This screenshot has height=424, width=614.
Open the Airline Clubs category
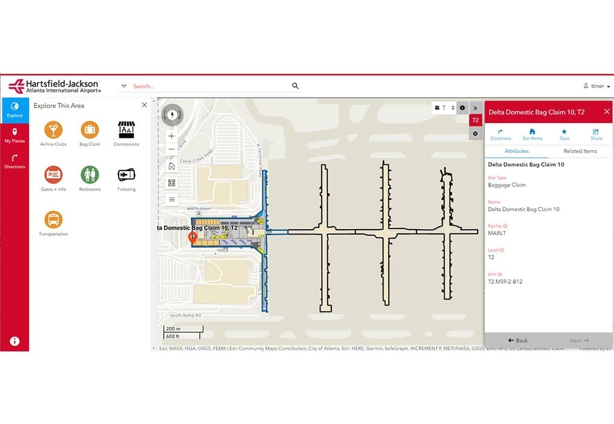tap(53, 130)
